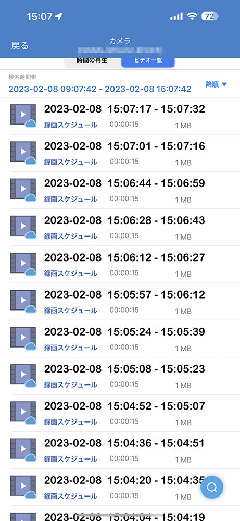This screenshot has width=240, height=521.
Task: Open video icon of 15:06:12 clip
Action: (x=23, y=264)
